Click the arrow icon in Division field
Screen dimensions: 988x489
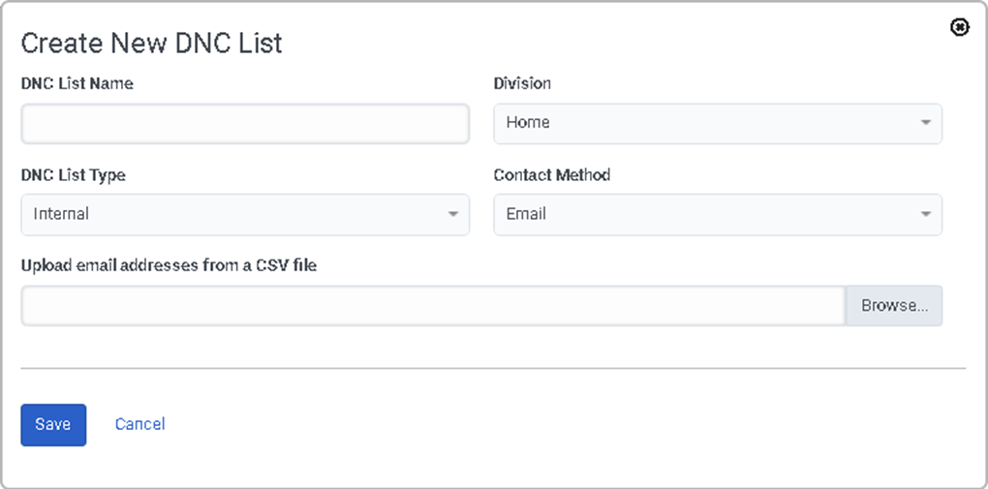(x=925, y=123)
